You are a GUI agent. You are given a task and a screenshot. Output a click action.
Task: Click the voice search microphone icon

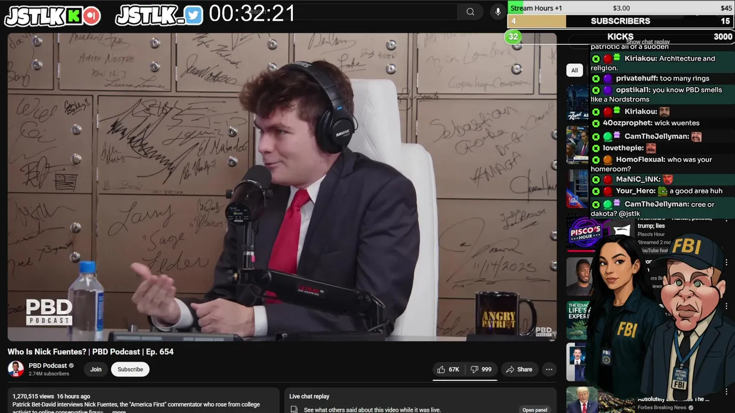pos(498,11)
